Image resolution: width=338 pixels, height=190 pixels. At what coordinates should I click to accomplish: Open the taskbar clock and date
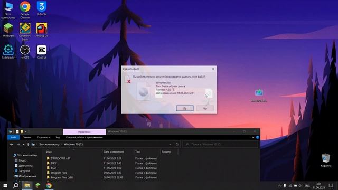(318, 185)
